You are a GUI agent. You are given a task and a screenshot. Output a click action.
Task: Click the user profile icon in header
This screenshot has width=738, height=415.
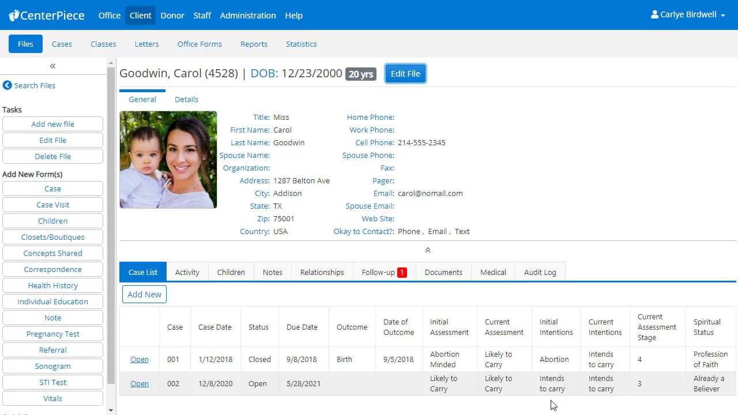(654, 14)
